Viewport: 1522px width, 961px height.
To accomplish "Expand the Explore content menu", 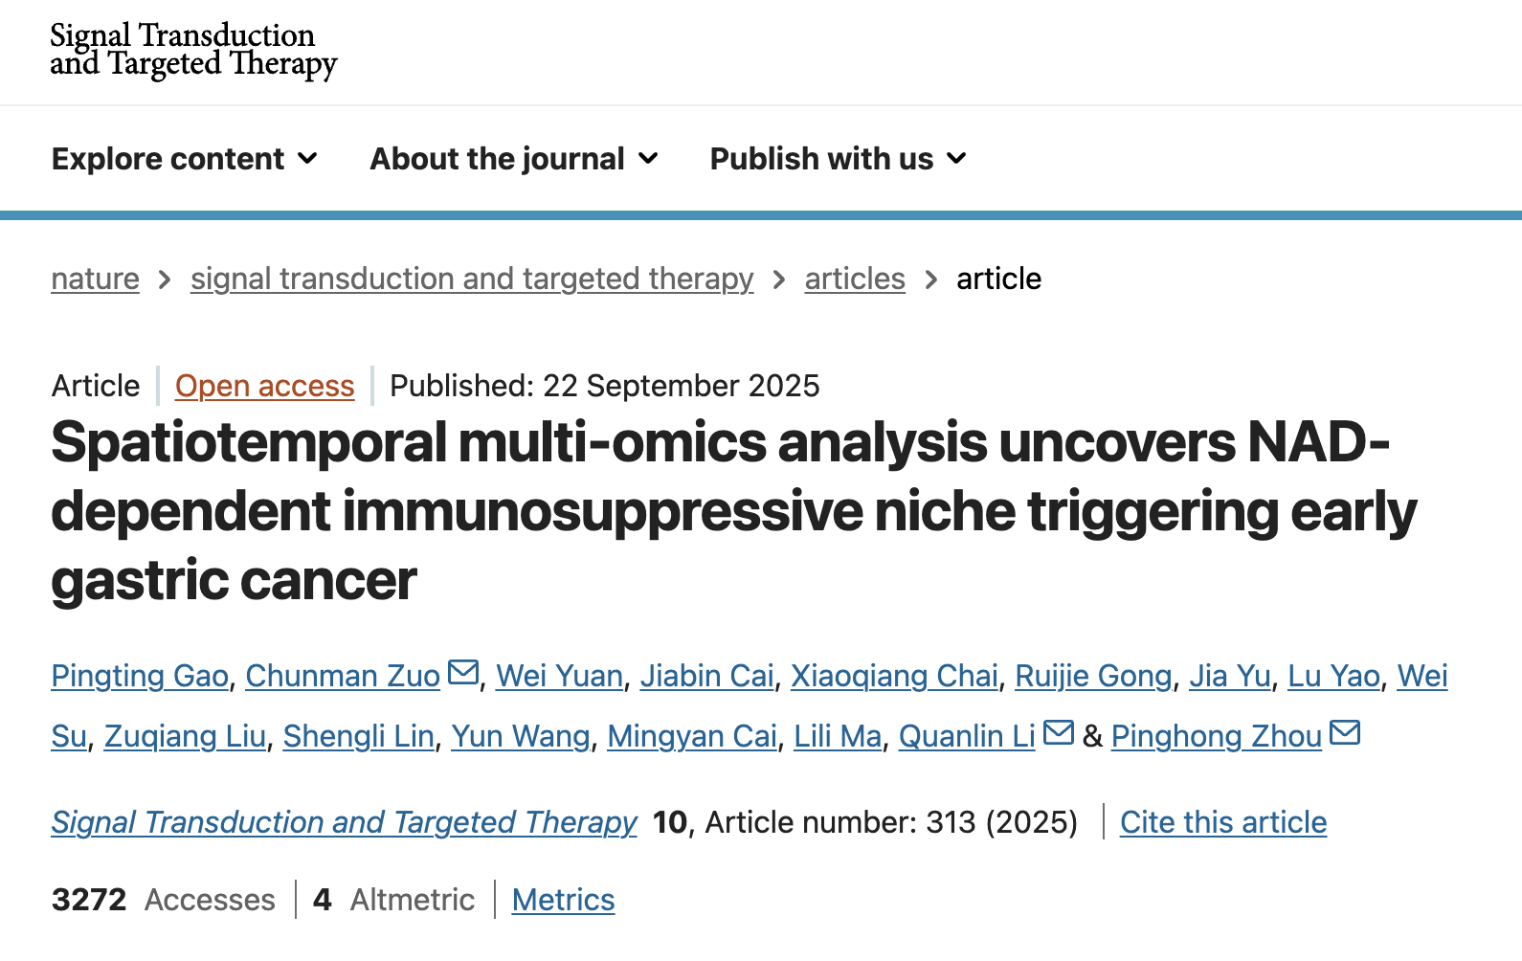I will [185, 159].
